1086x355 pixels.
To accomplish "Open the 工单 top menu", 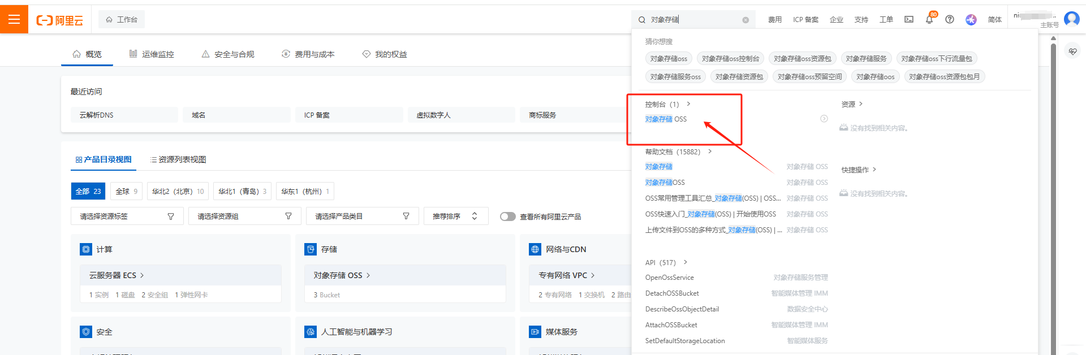I will (886, 20).
